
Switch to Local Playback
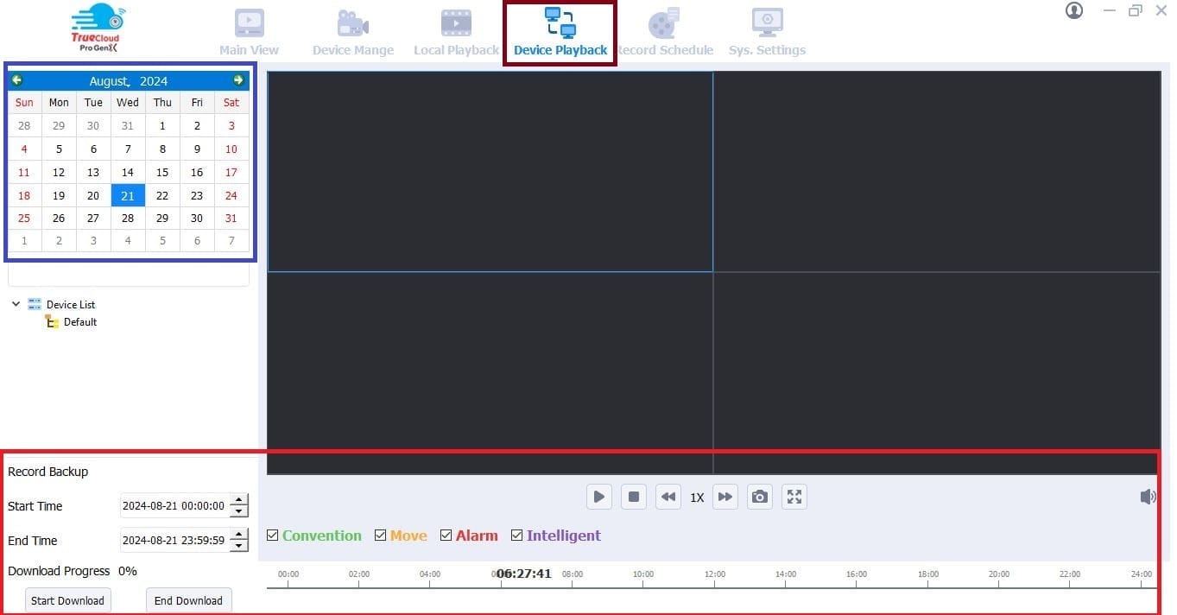(x=455, y=30)
